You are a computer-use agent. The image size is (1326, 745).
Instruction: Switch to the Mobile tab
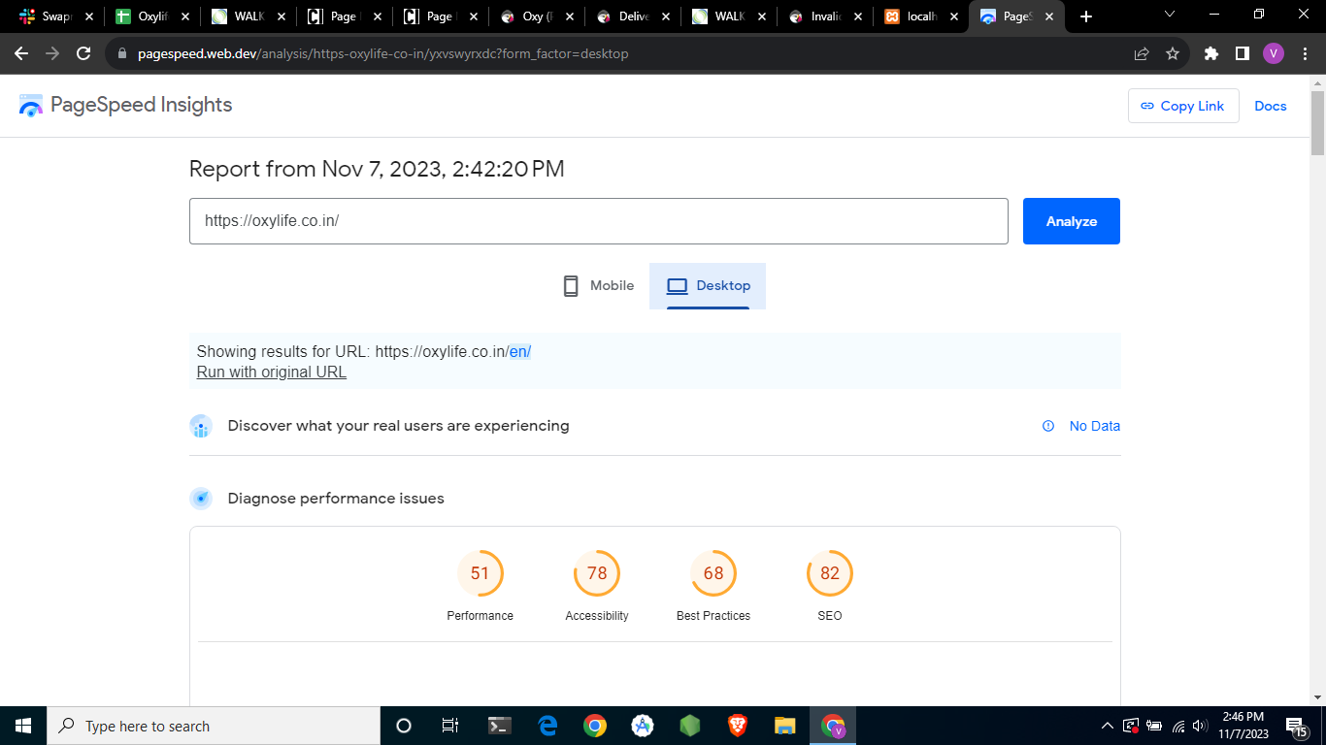pos(599,286)
